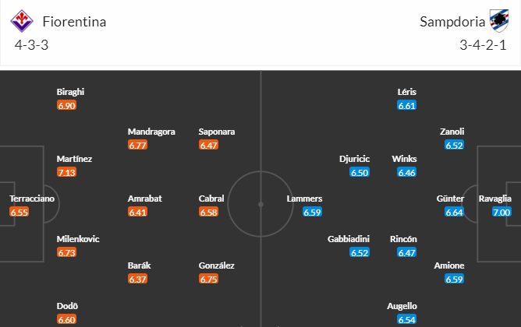Click the Sampdoria club crest icon

point(499,21)
